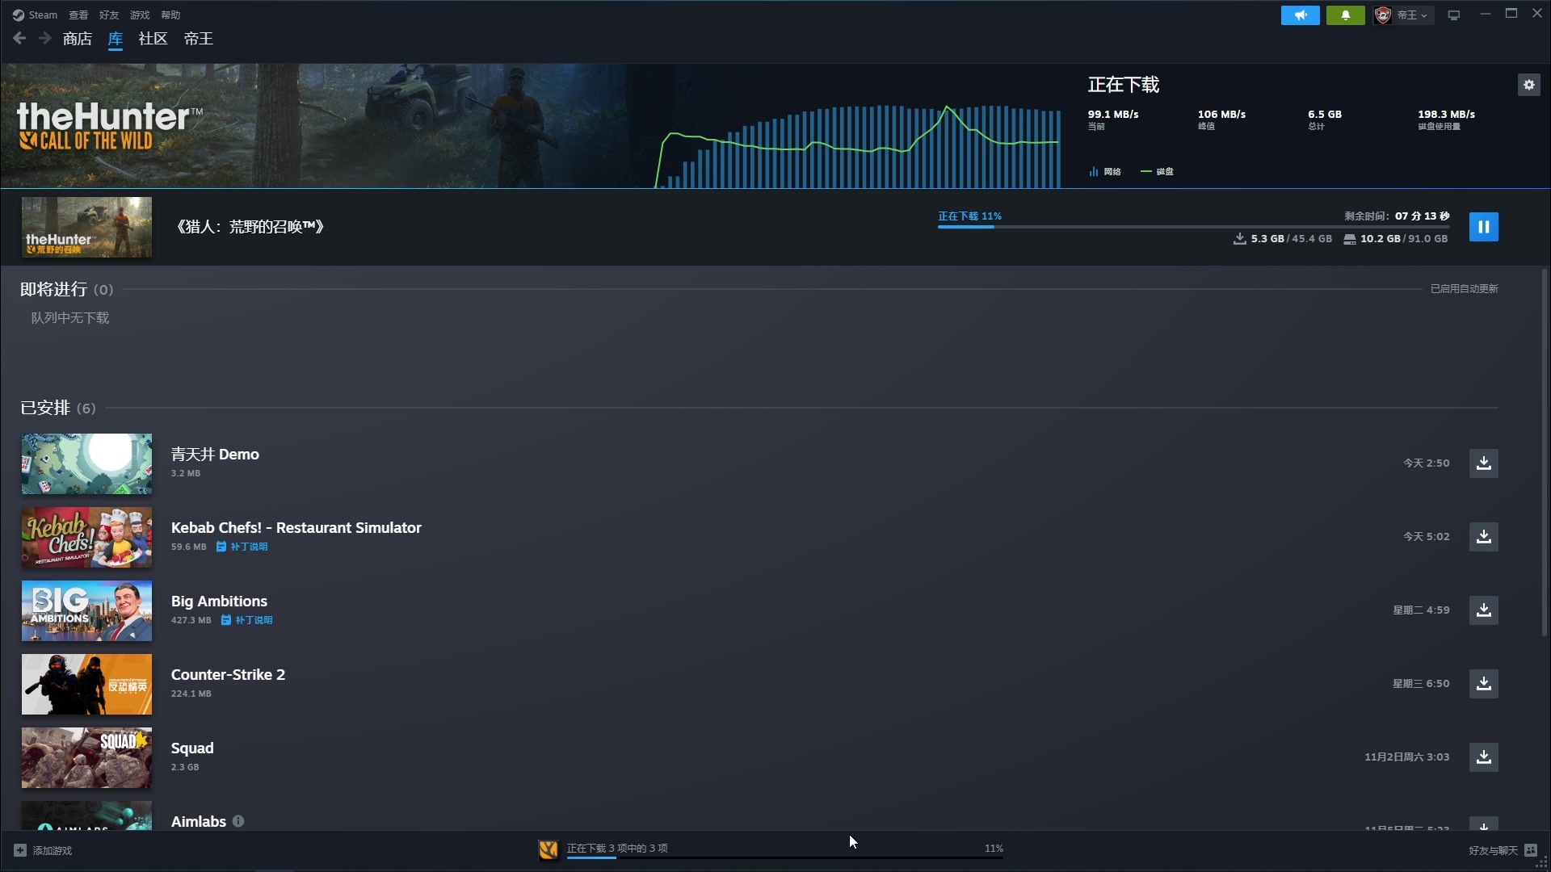
Task: Open 好友与聊天 panel
Action: pos(1503,850)
